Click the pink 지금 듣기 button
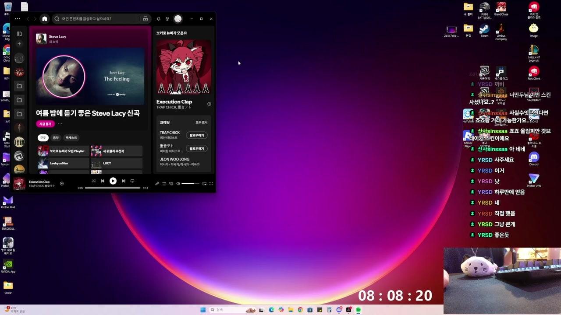561x315 pixels. [46, 124]
